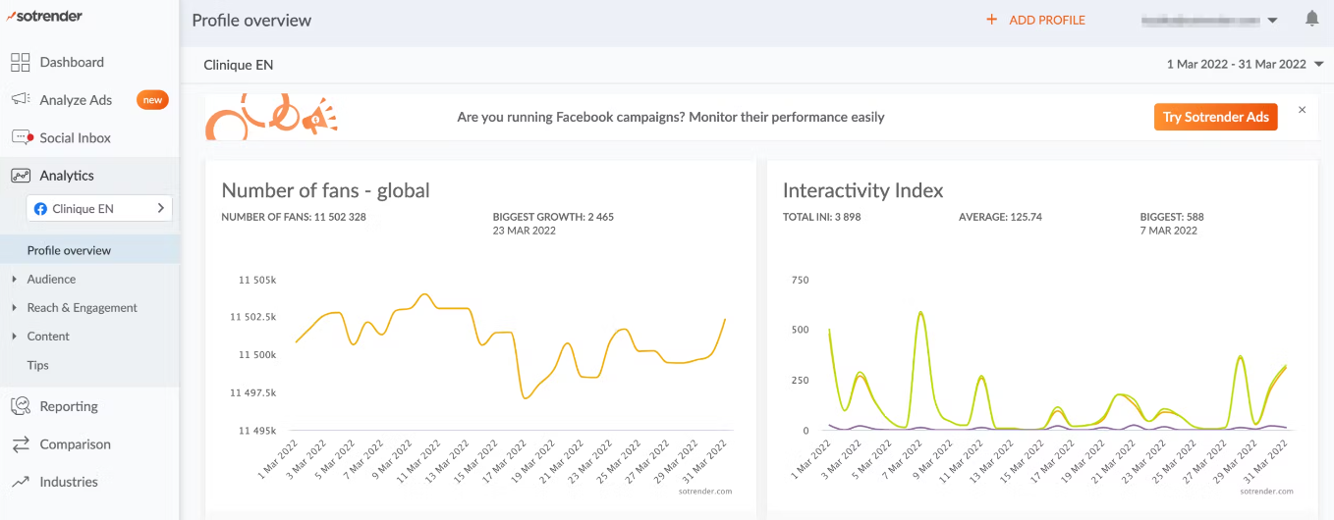Dismiss the Facebook campaigns banner
This screenshot has width=1334, height=520.
tap(1302, 110)
